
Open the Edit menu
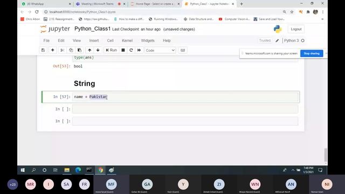(x=61, y=40)
